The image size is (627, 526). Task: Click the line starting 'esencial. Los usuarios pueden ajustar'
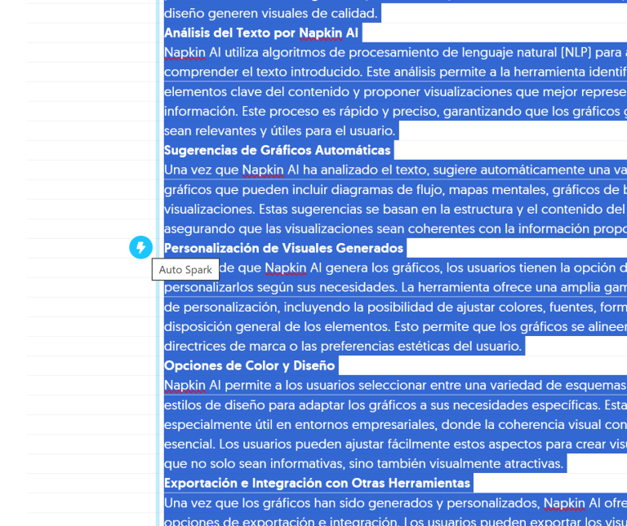[395, 444]
